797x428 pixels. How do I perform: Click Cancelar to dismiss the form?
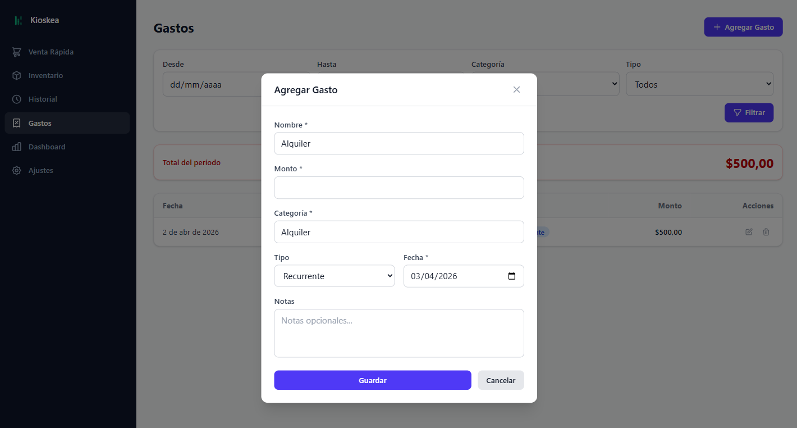[x=501, y=380]
